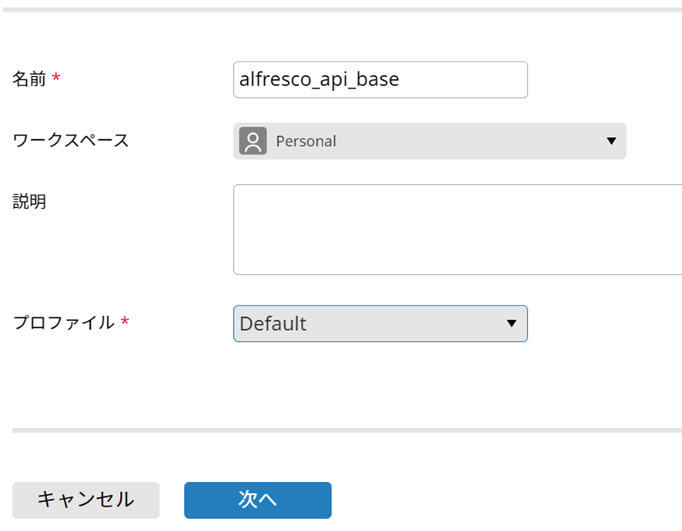Click the red asterisk beside 名前
Viewport: 682px width, 531px height.
pyautogui.click(x=55, y=77)
